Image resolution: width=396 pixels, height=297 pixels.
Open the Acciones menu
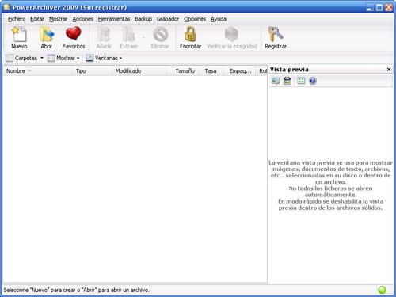point(83,19)
